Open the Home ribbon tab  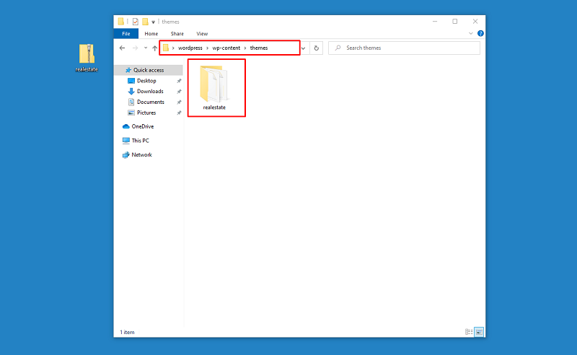pos(151,33)
